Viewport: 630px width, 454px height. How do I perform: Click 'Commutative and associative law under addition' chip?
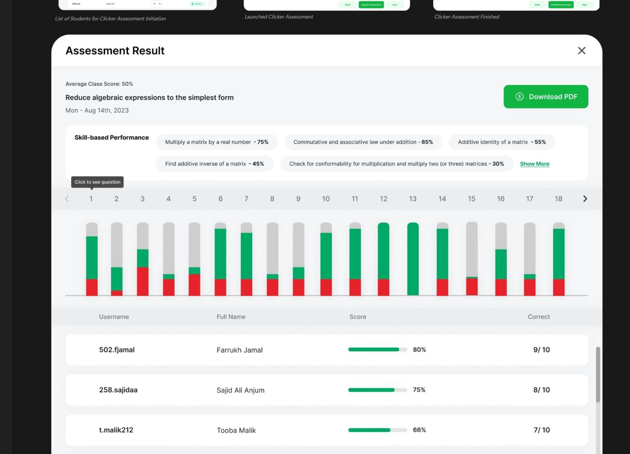click(x=363, y=142)
